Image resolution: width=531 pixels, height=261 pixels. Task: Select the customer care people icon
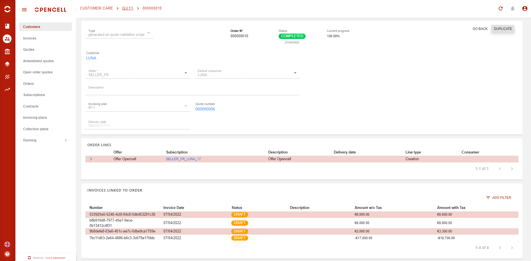(7, 39)
